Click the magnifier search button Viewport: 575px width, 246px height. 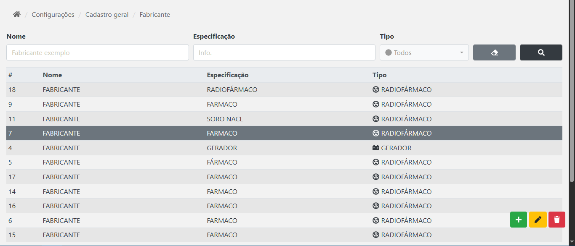pyautogui.click(x=541, y=52)
